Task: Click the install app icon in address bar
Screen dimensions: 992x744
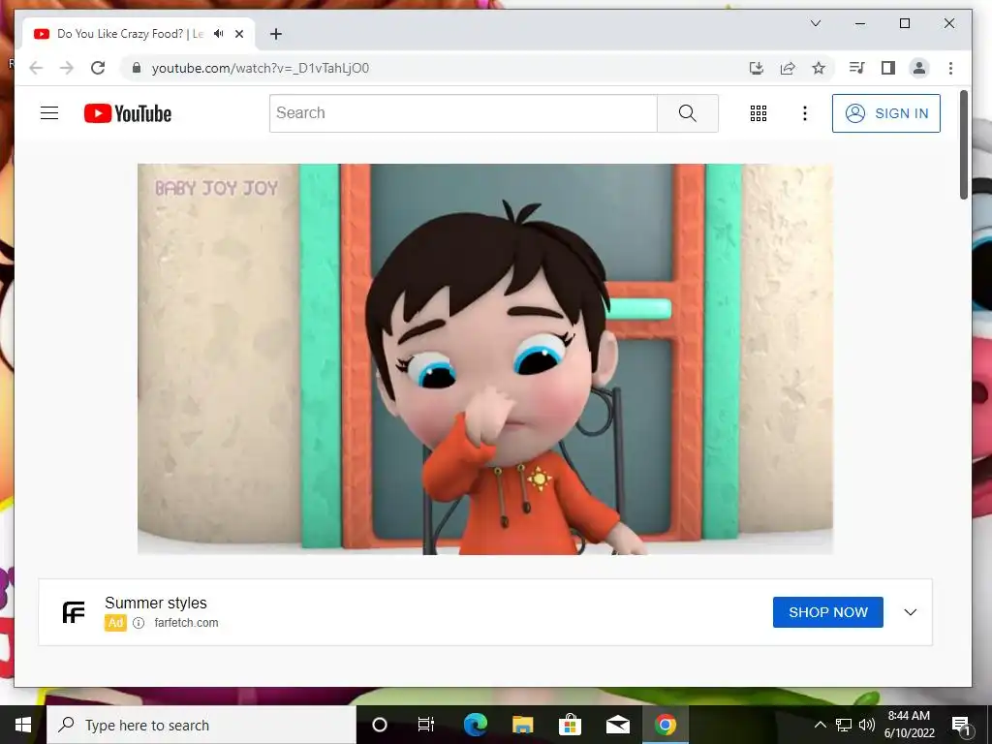Action: coord(756,68)
